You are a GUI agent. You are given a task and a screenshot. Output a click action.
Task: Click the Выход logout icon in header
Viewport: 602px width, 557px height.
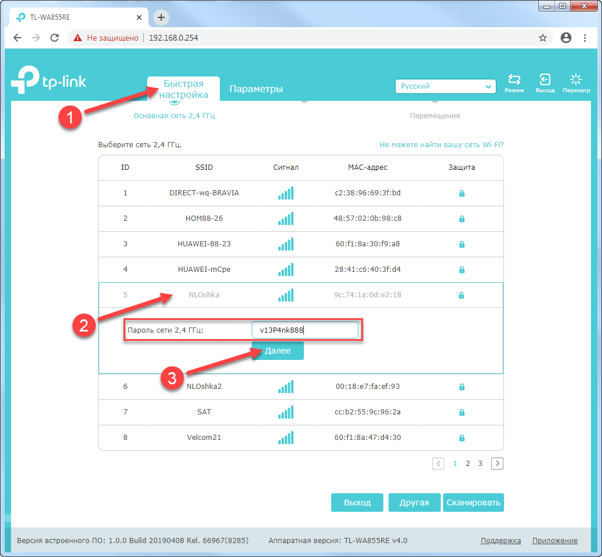click(545, 80)
